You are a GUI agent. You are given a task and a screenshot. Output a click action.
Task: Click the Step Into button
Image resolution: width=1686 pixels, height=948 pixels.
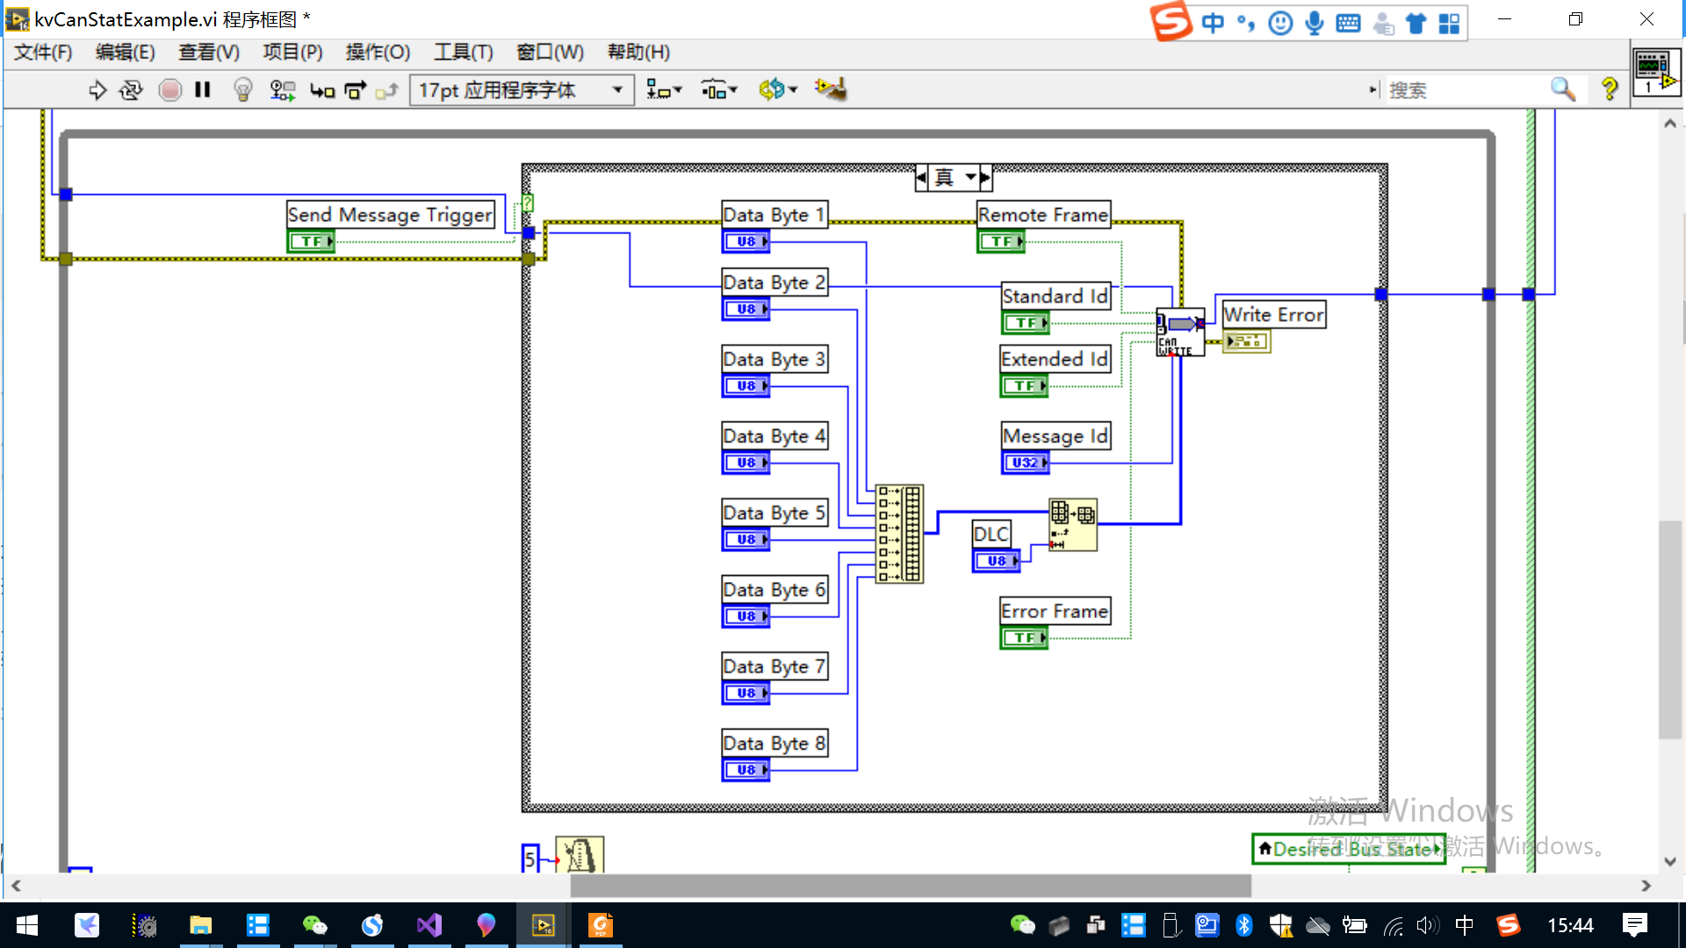click(x=322, y=90)
